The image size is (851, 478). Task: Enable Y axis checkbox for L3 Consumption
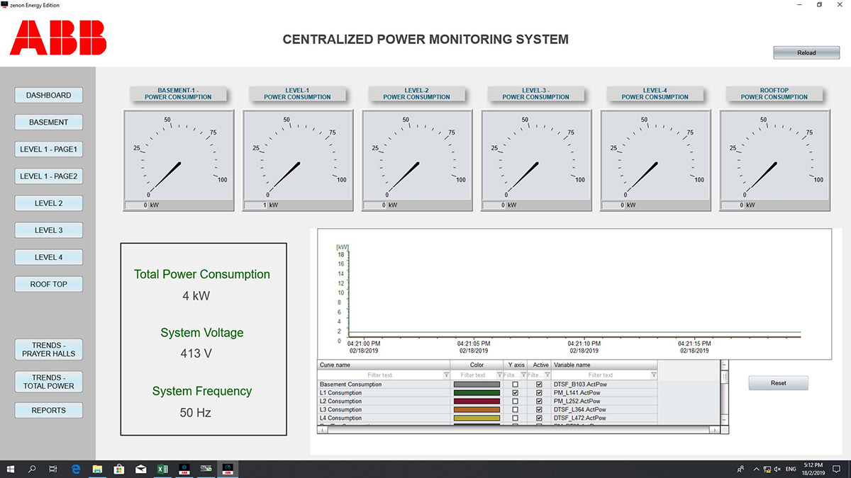click(x=515, y=410)
